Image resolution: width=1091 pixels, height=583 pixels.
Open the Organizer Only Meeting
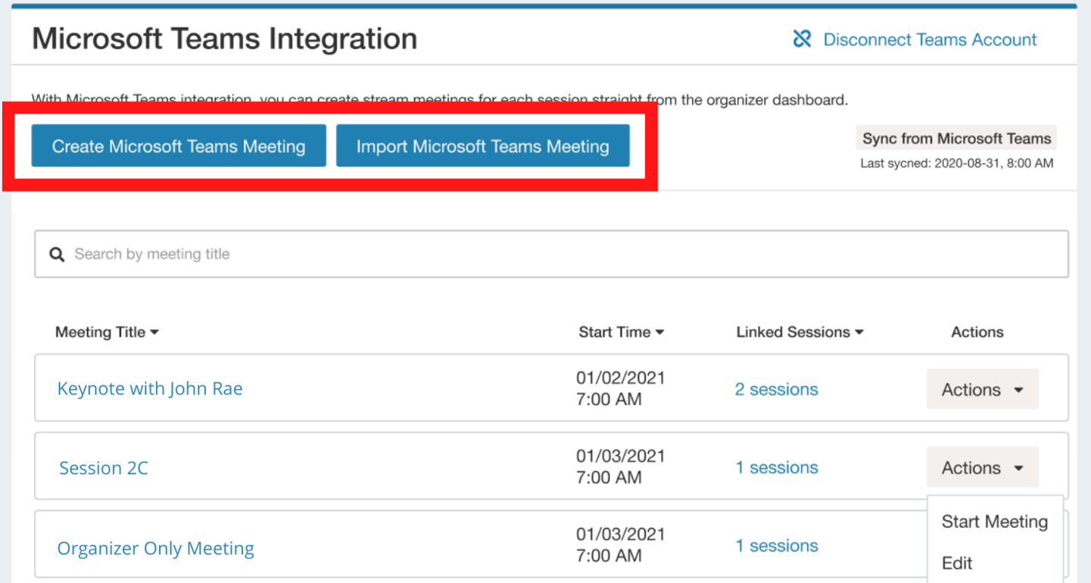[x=155, y=547]
